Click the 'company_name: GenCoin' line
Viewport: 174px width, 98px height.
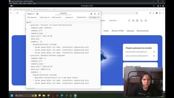(x=41, y=28)
